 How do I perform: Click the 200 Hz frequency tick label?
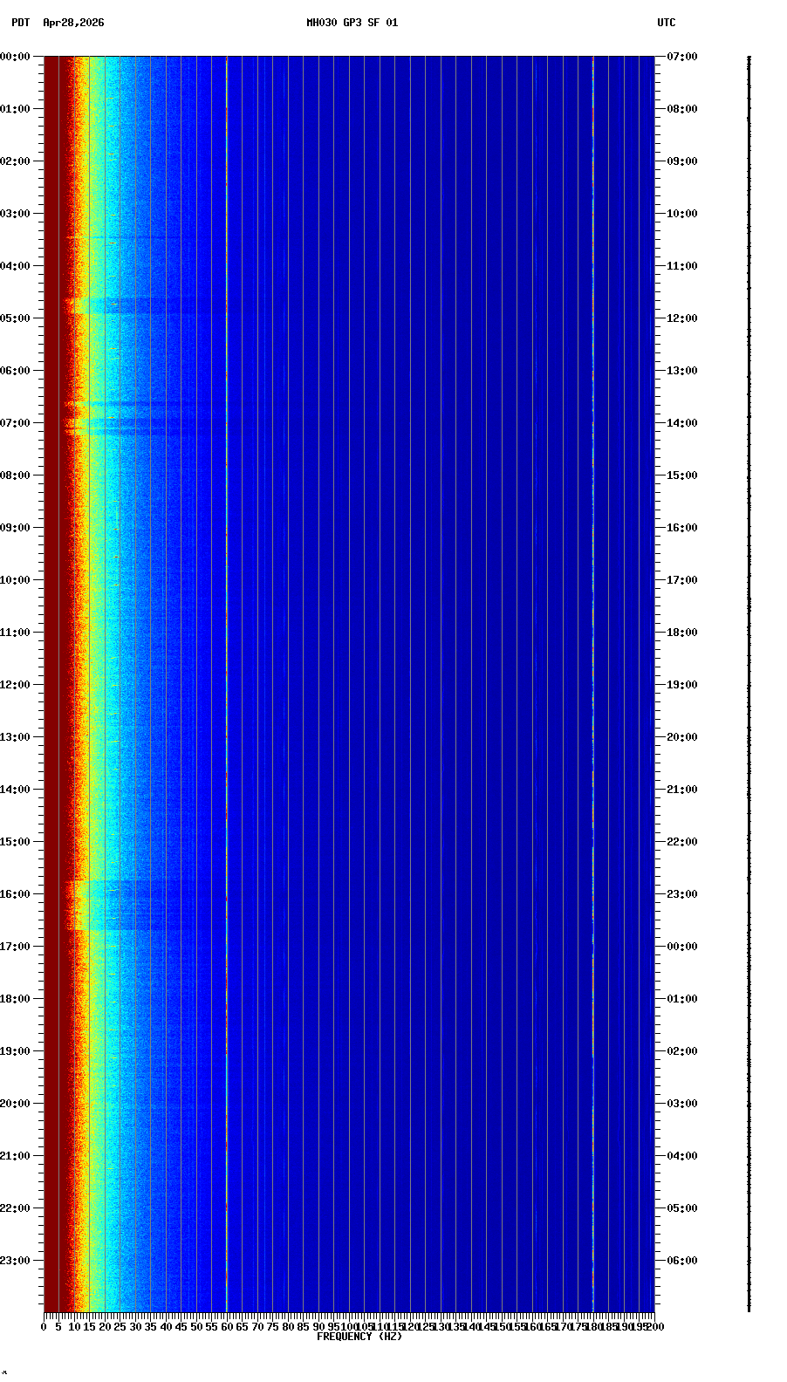pyautogui.click(x=655, y=1327)
